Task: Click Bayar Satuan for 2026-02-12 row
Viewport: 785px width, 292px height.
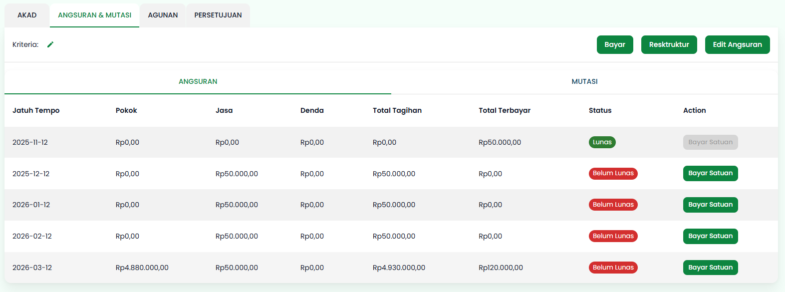Action: [x=710, y=236]
